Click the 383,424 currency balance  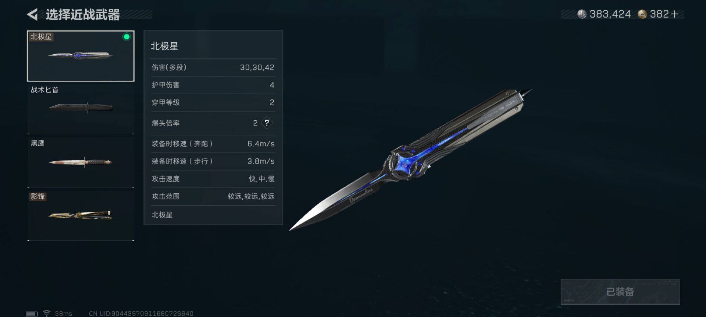click(610, 14)
